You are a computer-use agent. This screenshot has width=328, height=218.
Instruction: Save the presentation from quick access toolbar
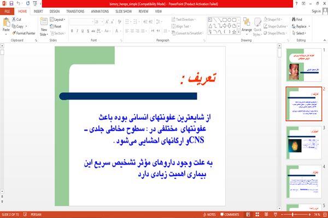point(11,3)
